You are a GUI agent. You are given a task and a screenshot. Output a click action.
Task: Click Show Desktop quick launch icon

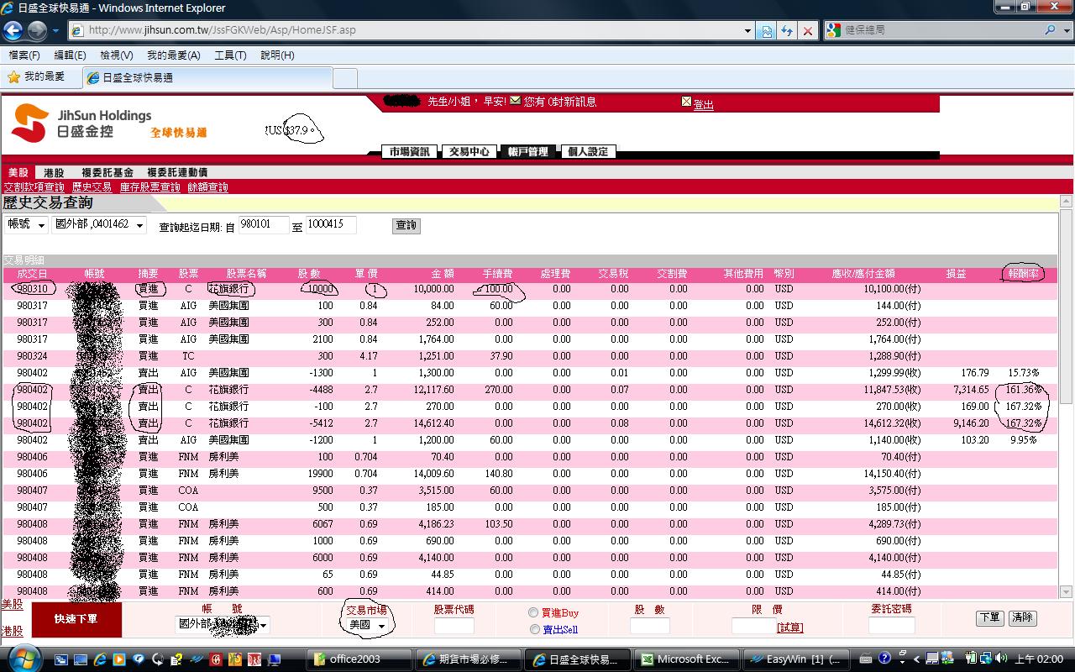click(81, 659)
